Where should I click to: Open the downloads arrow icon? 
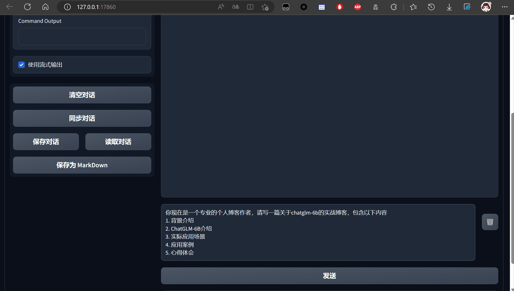point(449,7)
